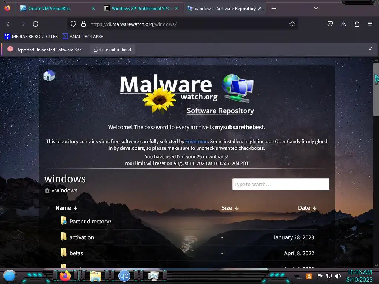Sort listing by Date column
Viewport: 379px width, 284px height.
pyautogui.click(x=307, y=208)
